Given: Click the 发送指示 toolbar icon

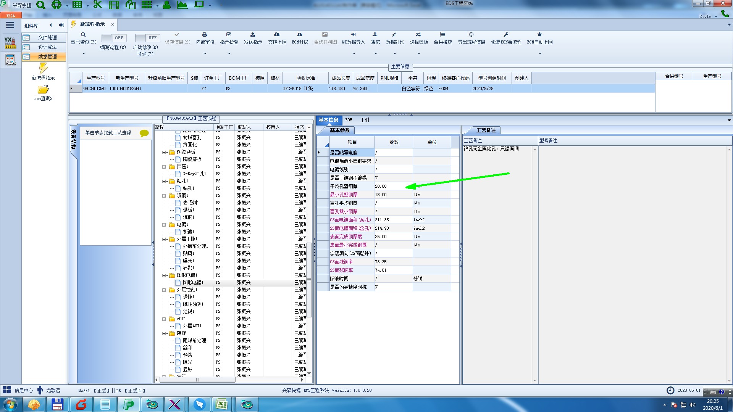Looking at the screenshot, I should coord(253,35).
